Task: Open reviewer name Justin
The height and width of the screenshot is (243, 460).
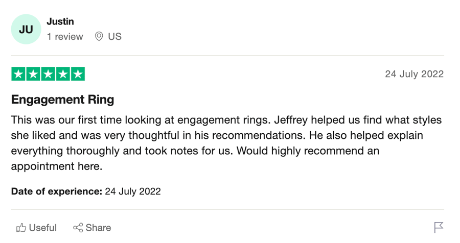Action: pyautogui.click(x=60, y=21)
